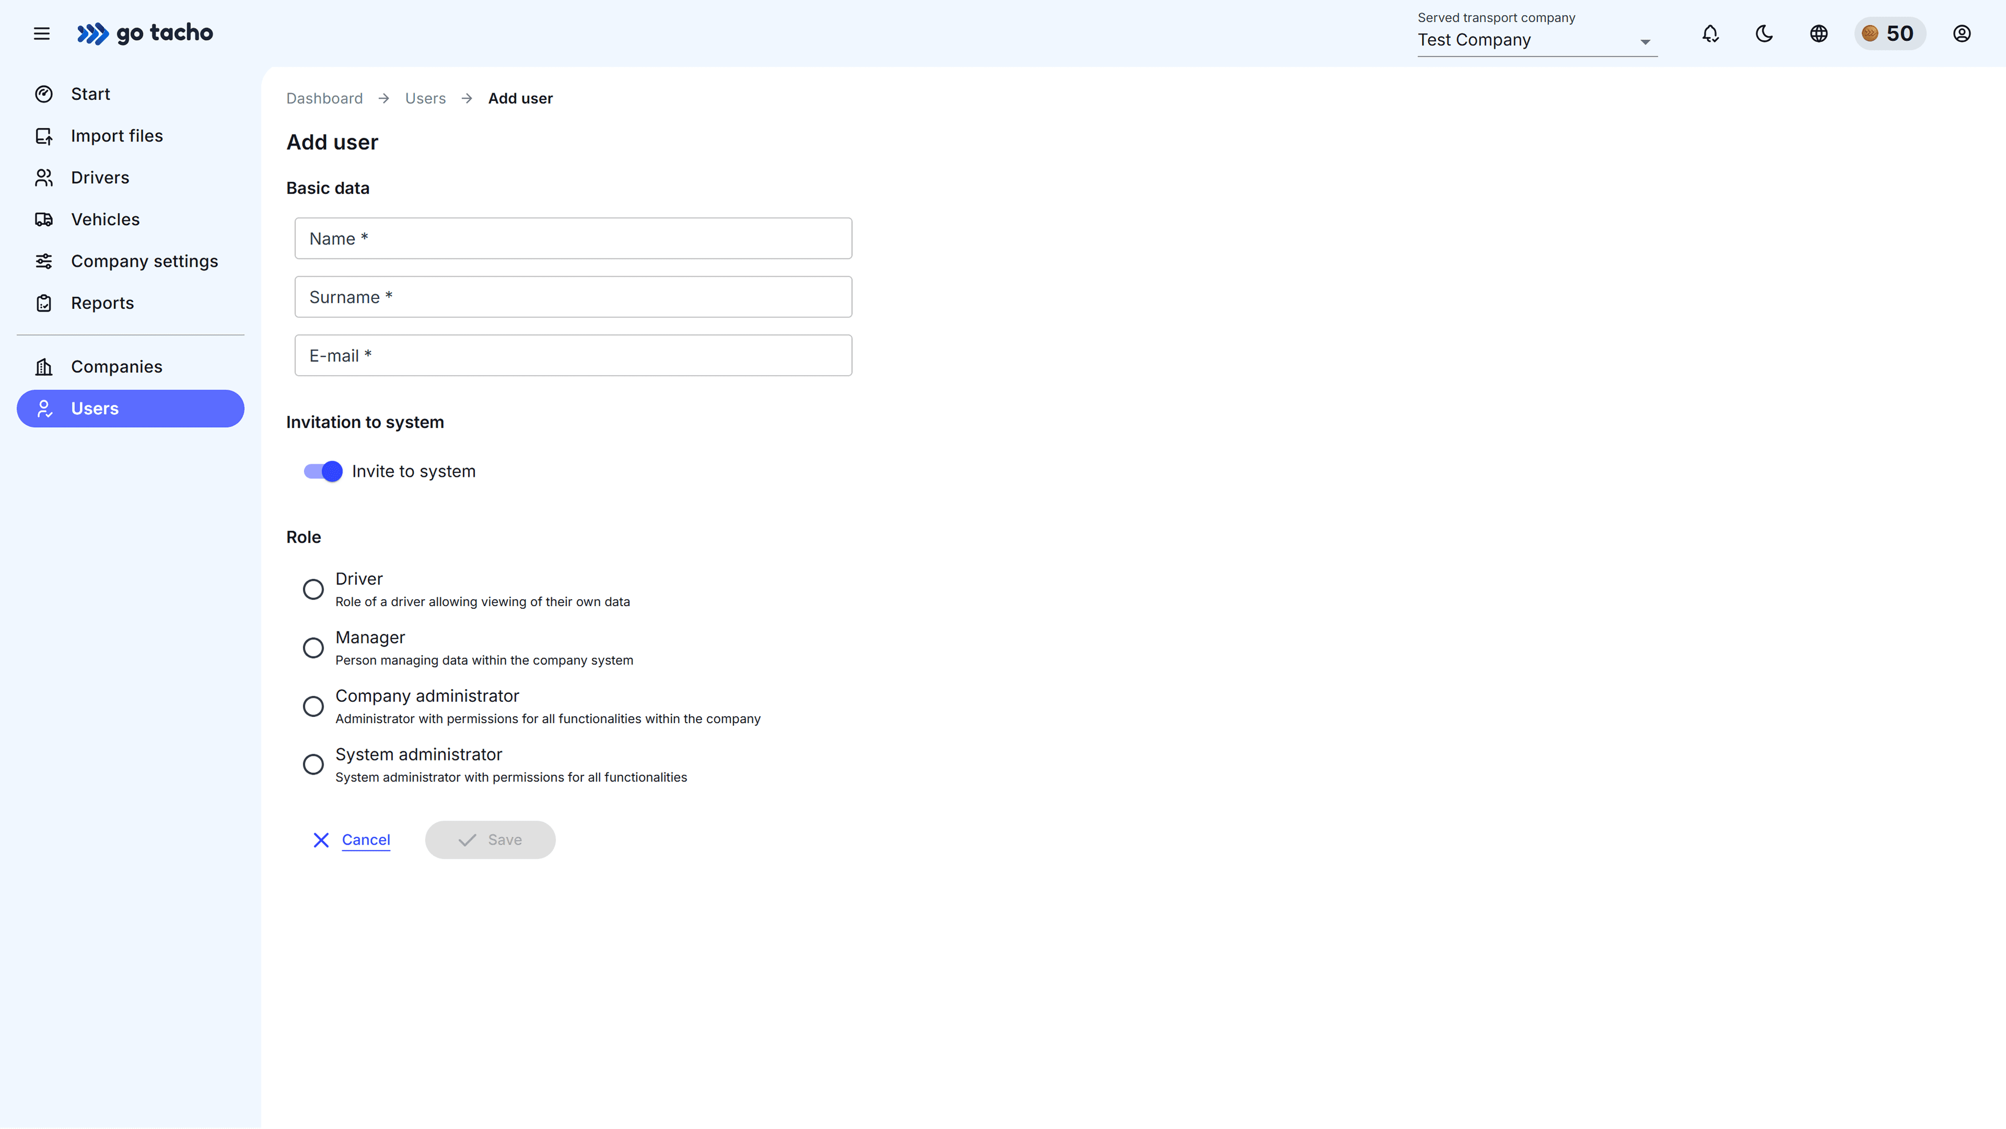Click the Users person-check icon
The image size is (2006, 1129).
coord(44,409)
